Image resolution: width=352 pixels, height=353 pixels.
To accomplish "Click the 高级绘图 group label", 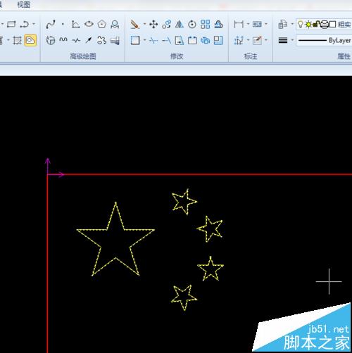I will (x=83, y=56).
